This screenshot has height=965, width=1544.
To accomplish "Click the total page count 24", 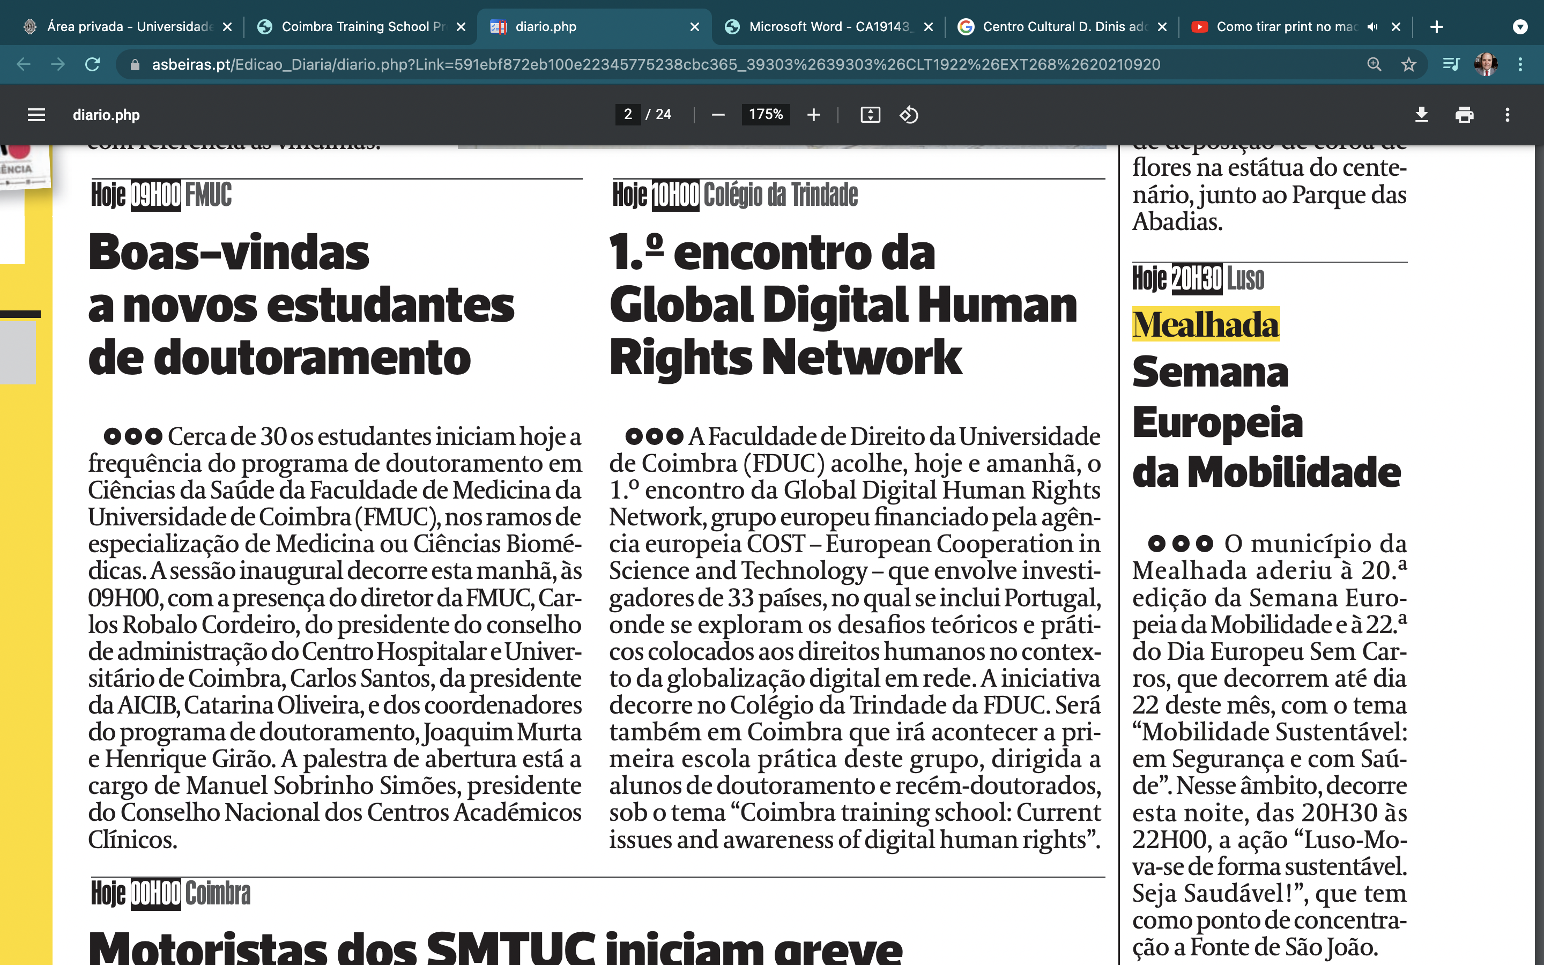I will [663, 114].
